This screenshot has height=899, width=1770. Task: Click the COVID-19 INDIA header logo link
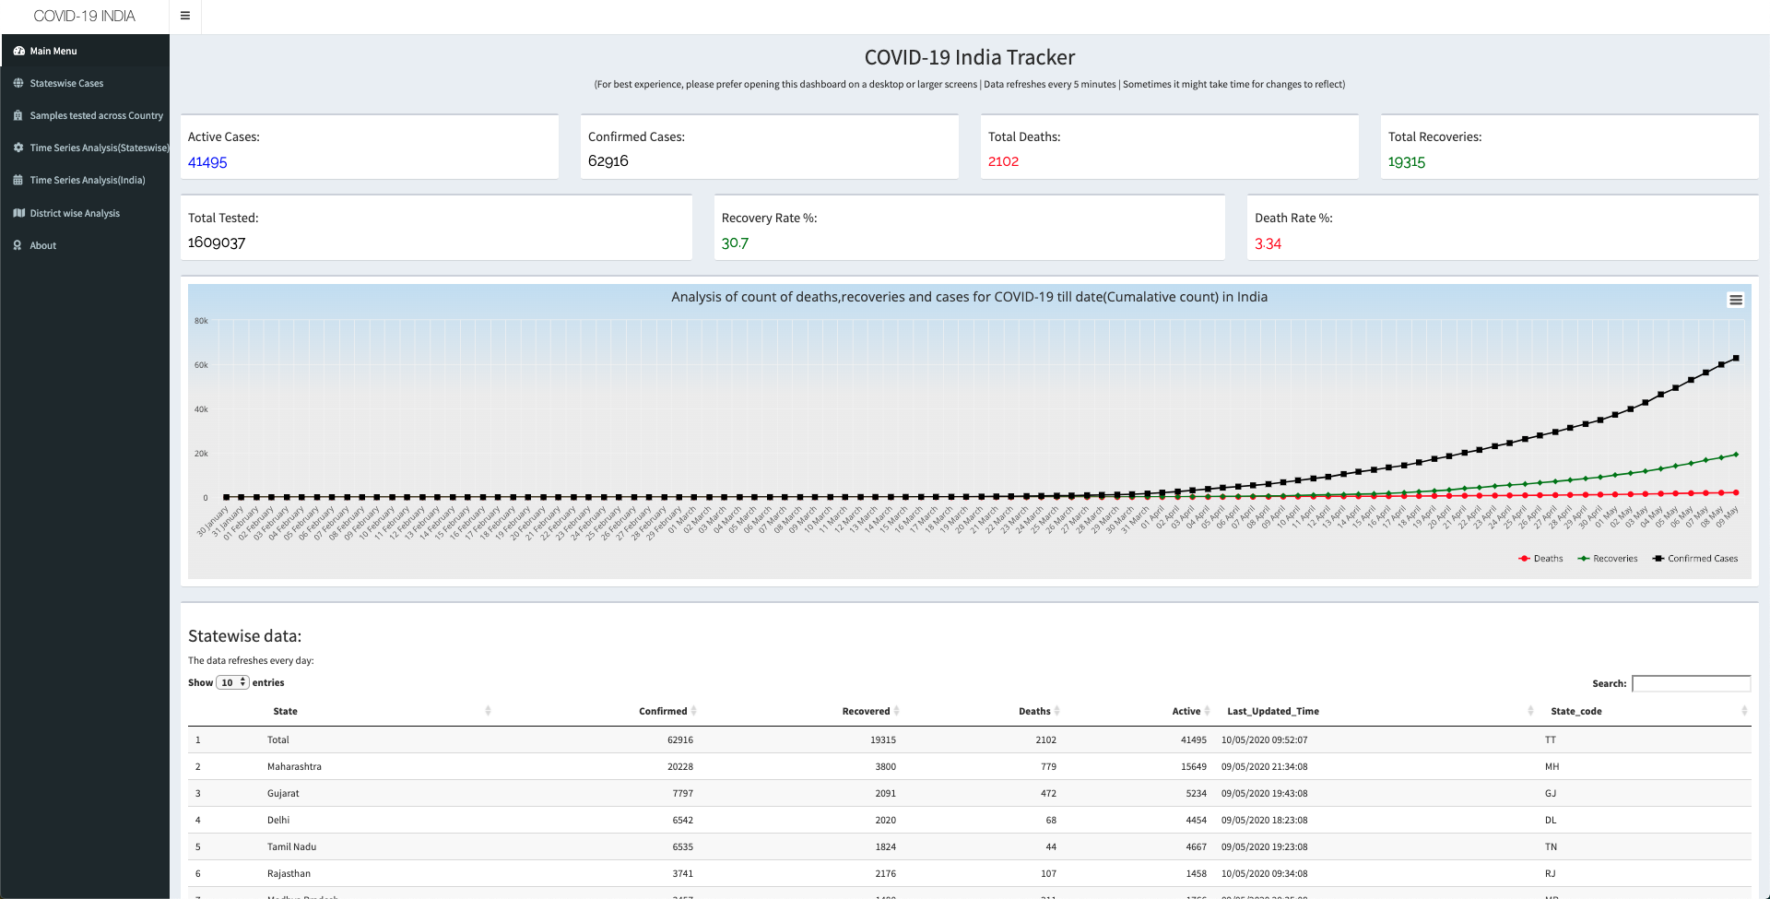(84, 16)
